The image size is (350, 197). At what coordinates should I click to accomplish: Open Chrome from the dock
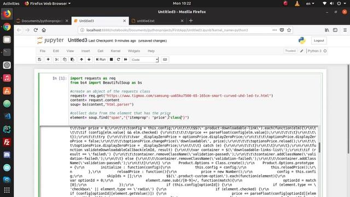(x=7, y=27)
